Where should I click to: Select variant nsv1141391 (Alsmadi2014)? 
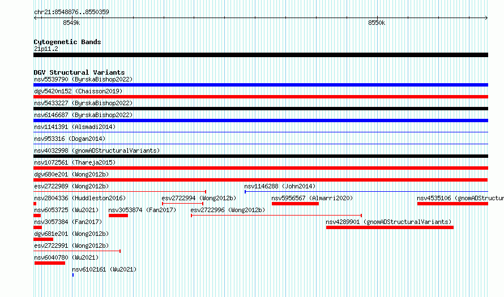click(75, 127)
